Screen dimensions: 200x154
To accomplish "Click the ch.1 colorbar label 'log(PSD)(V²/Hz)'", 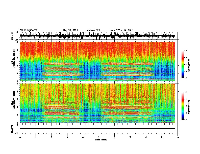I will pyautogui.click(x=189, y=66).
